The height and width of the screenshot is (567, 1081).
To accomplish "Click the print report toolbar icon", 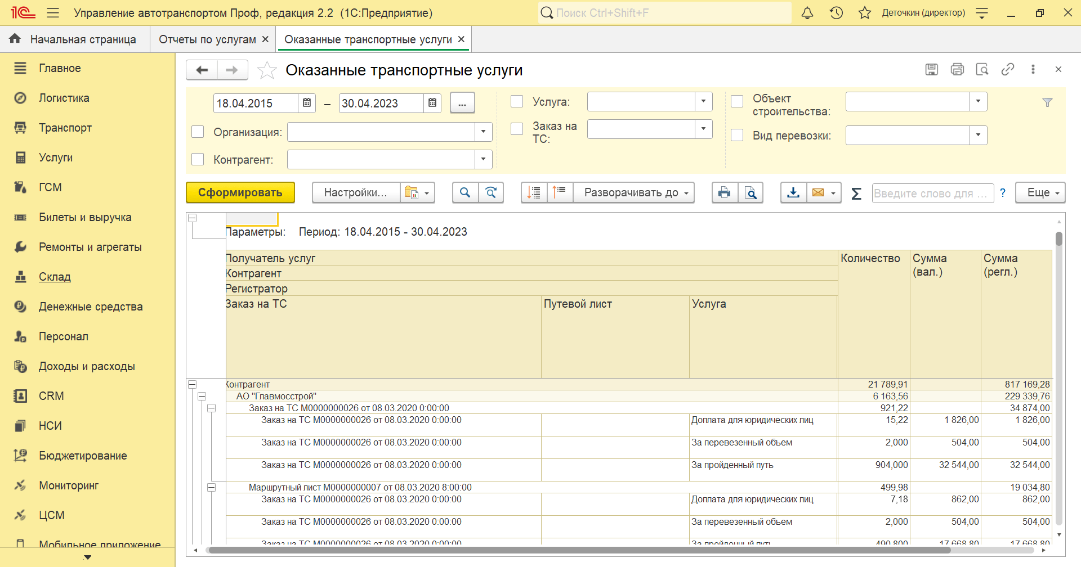I will 724,193.
